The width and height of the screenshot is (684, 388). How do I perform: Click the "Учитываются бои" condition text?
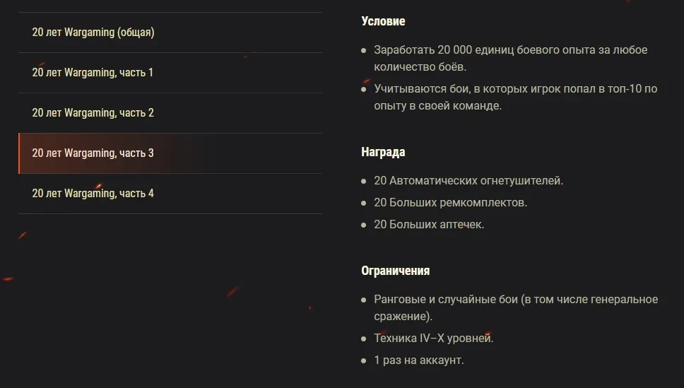[x=515, y=89]
